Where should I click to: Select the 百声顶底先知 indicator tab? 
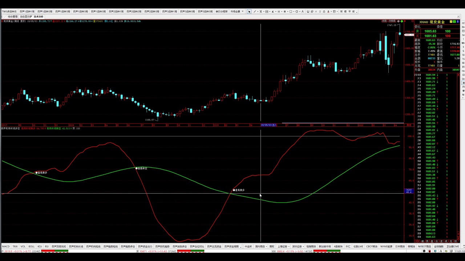[59, 246]
